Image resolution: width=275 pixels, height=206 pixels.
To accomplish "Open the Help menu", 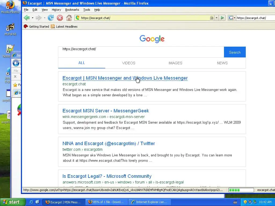I will (97, 10).
